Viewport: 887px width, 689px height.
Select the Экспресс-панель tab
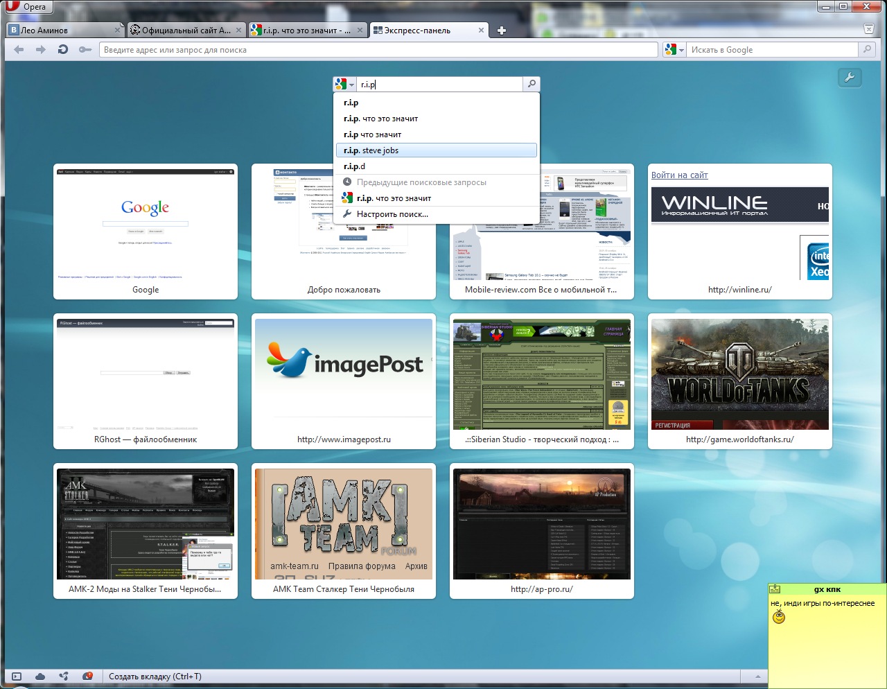[x=428, y=30]
